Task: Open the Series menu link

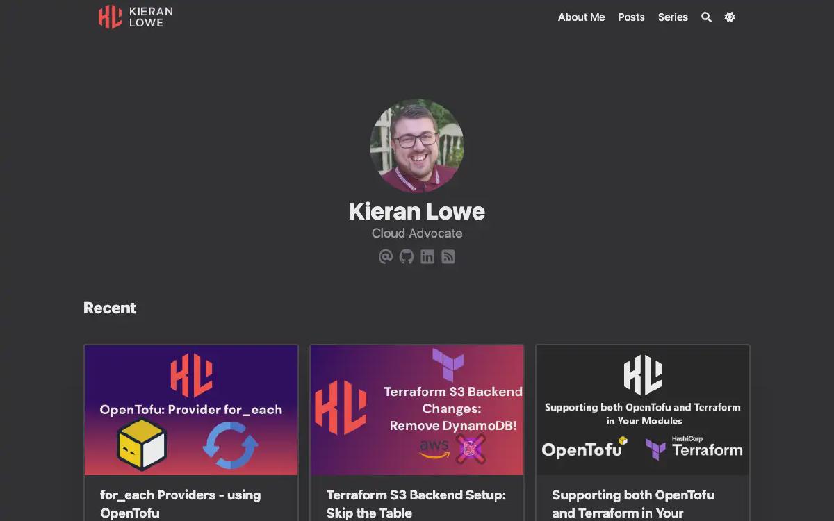Action: click(673, 17)
